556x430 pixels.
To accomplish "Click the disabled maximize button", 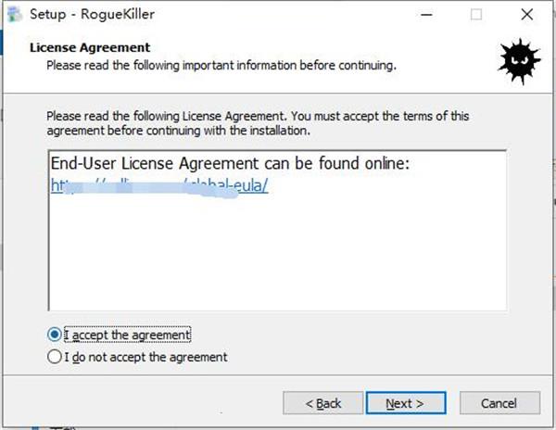I will (x=476, y=15).
